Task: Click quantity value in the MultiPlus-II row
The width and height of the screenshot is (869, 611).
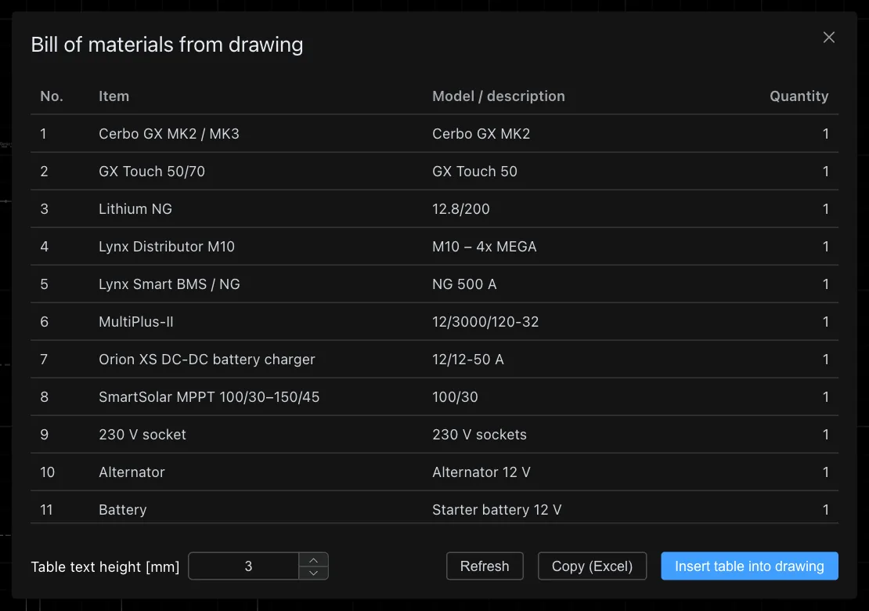Action: (826, 322)
